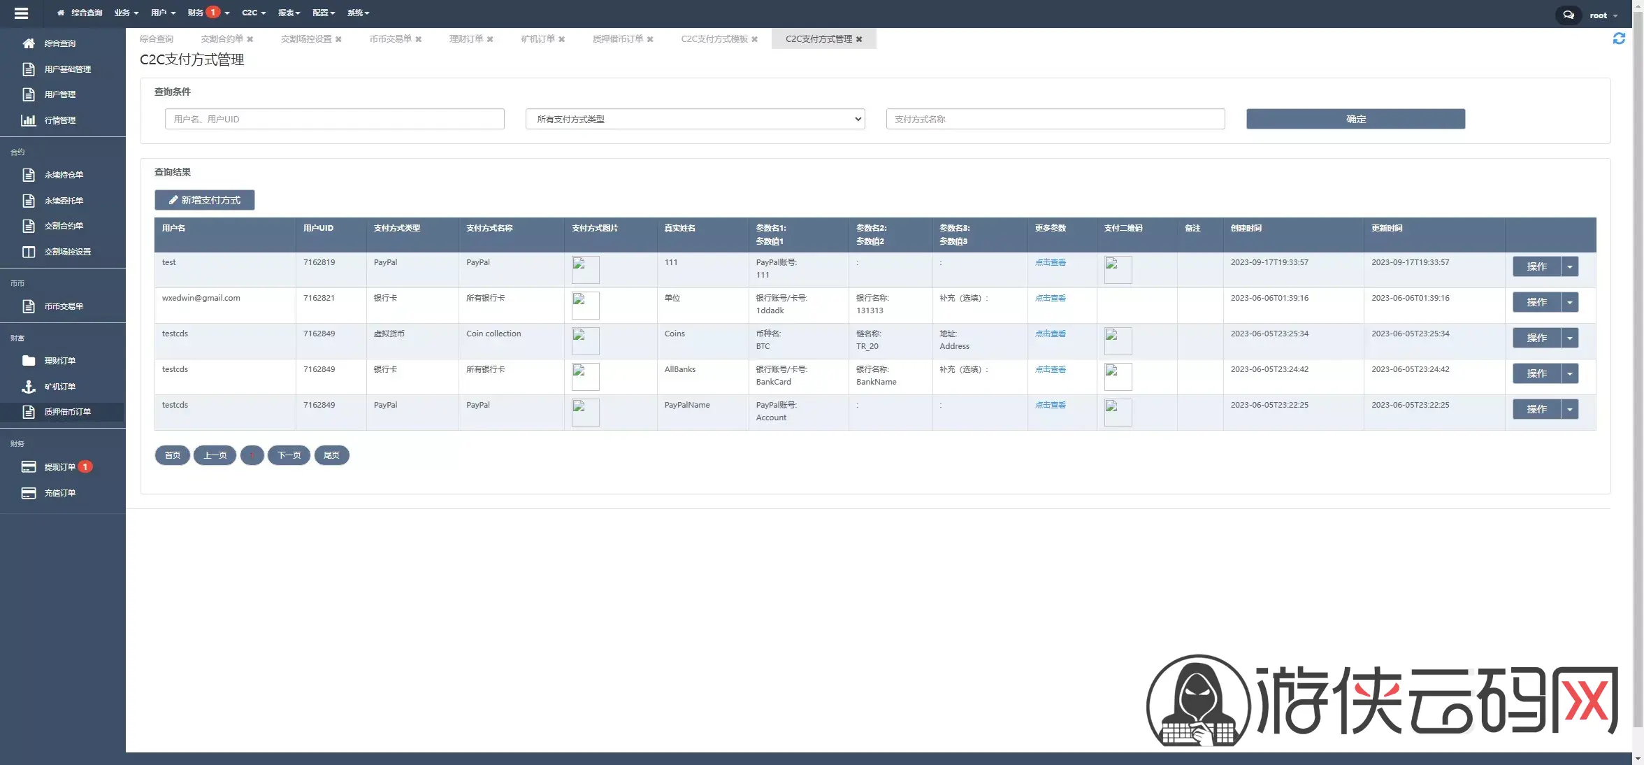The image size is (1644, 765).
Task: Open 矿机订单 anchor icon in the sidebar
Action: point(29,387)
